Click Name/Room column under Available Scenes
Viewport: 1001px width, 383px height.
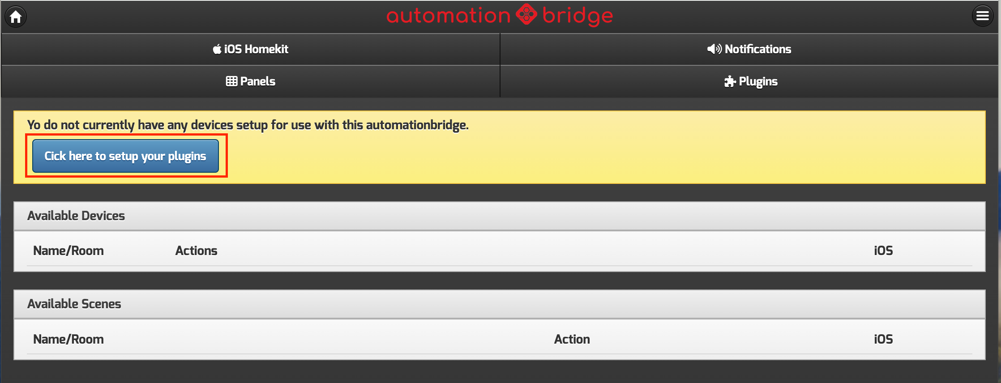(68, 339)
